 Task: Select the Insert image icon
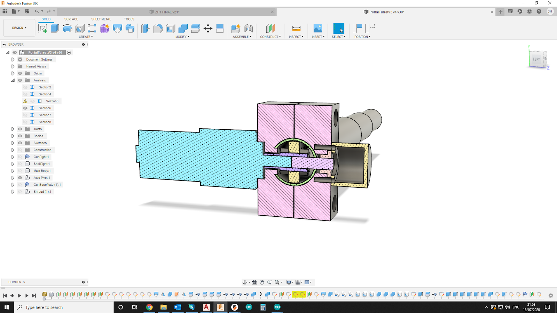tap(318, 29)
